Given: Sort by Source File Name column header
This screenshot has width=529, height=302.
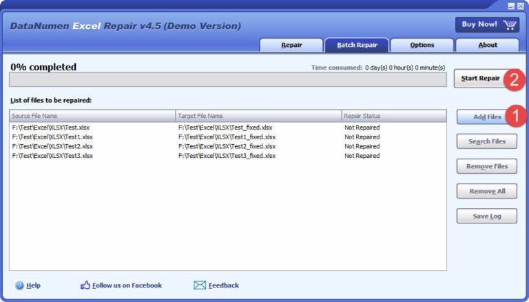Looking at the screenshot, I should 92,116.
